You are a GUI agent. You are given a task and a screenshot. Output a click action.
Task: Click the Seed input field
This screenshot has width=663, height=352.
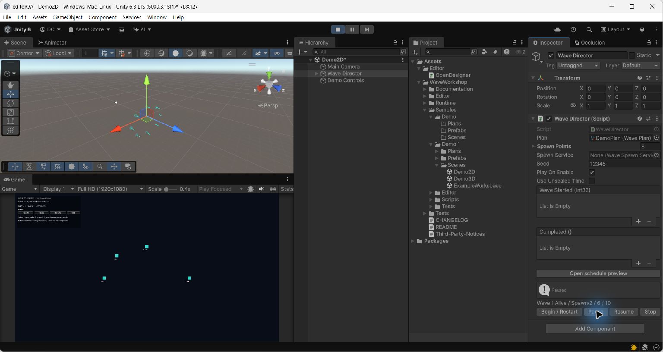pos(625,164)
